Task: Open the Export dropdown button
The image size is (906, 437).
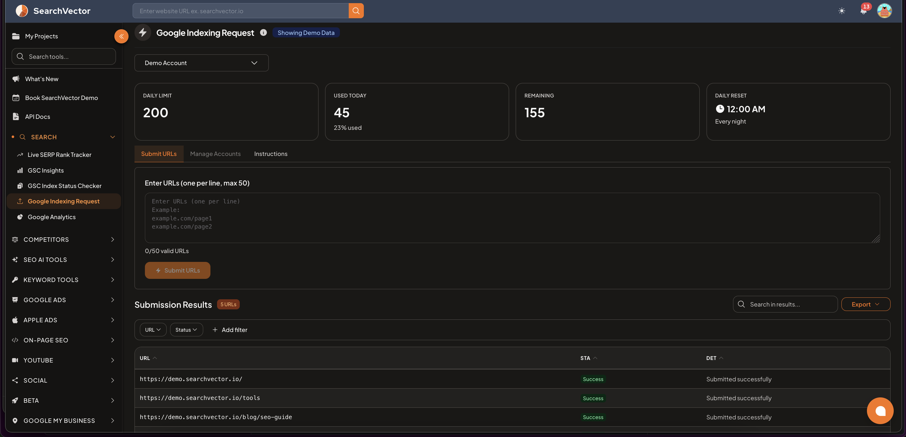Action: click(866, 304)
